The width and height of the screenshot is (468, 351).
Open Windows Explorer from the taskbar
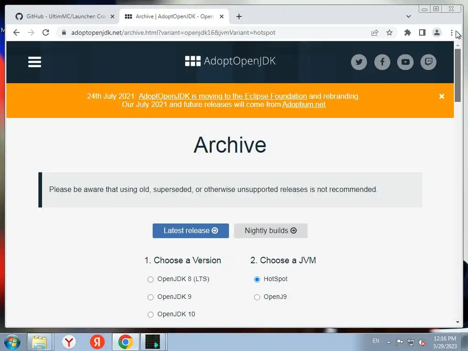(x=39, y=342)
